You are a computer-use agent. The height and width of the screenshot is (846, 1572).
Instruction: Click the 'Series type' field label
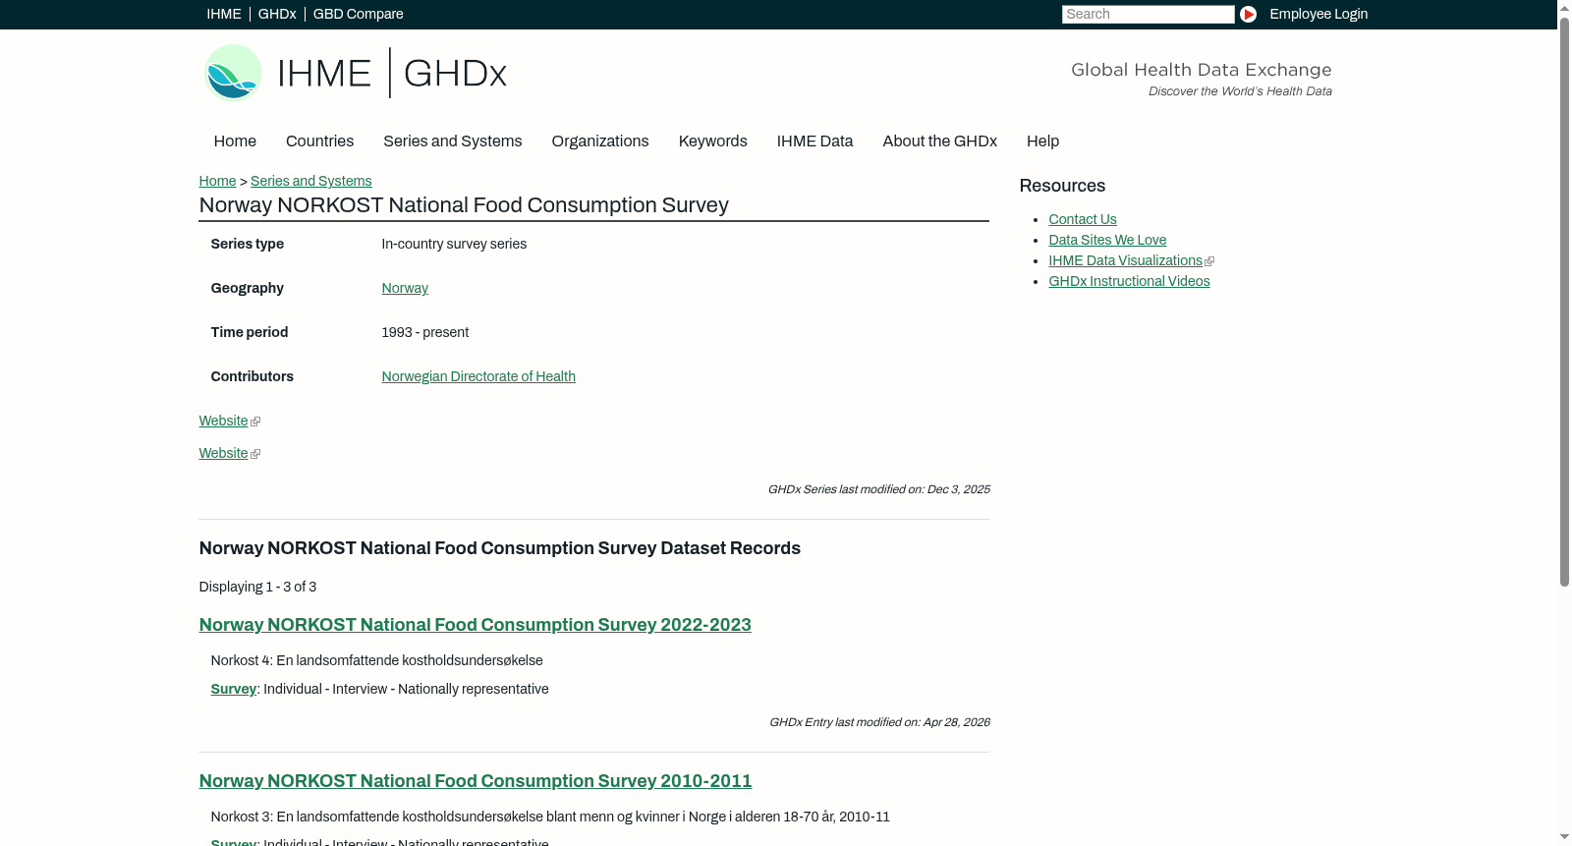pyautogui.click(x=248, y=244)
